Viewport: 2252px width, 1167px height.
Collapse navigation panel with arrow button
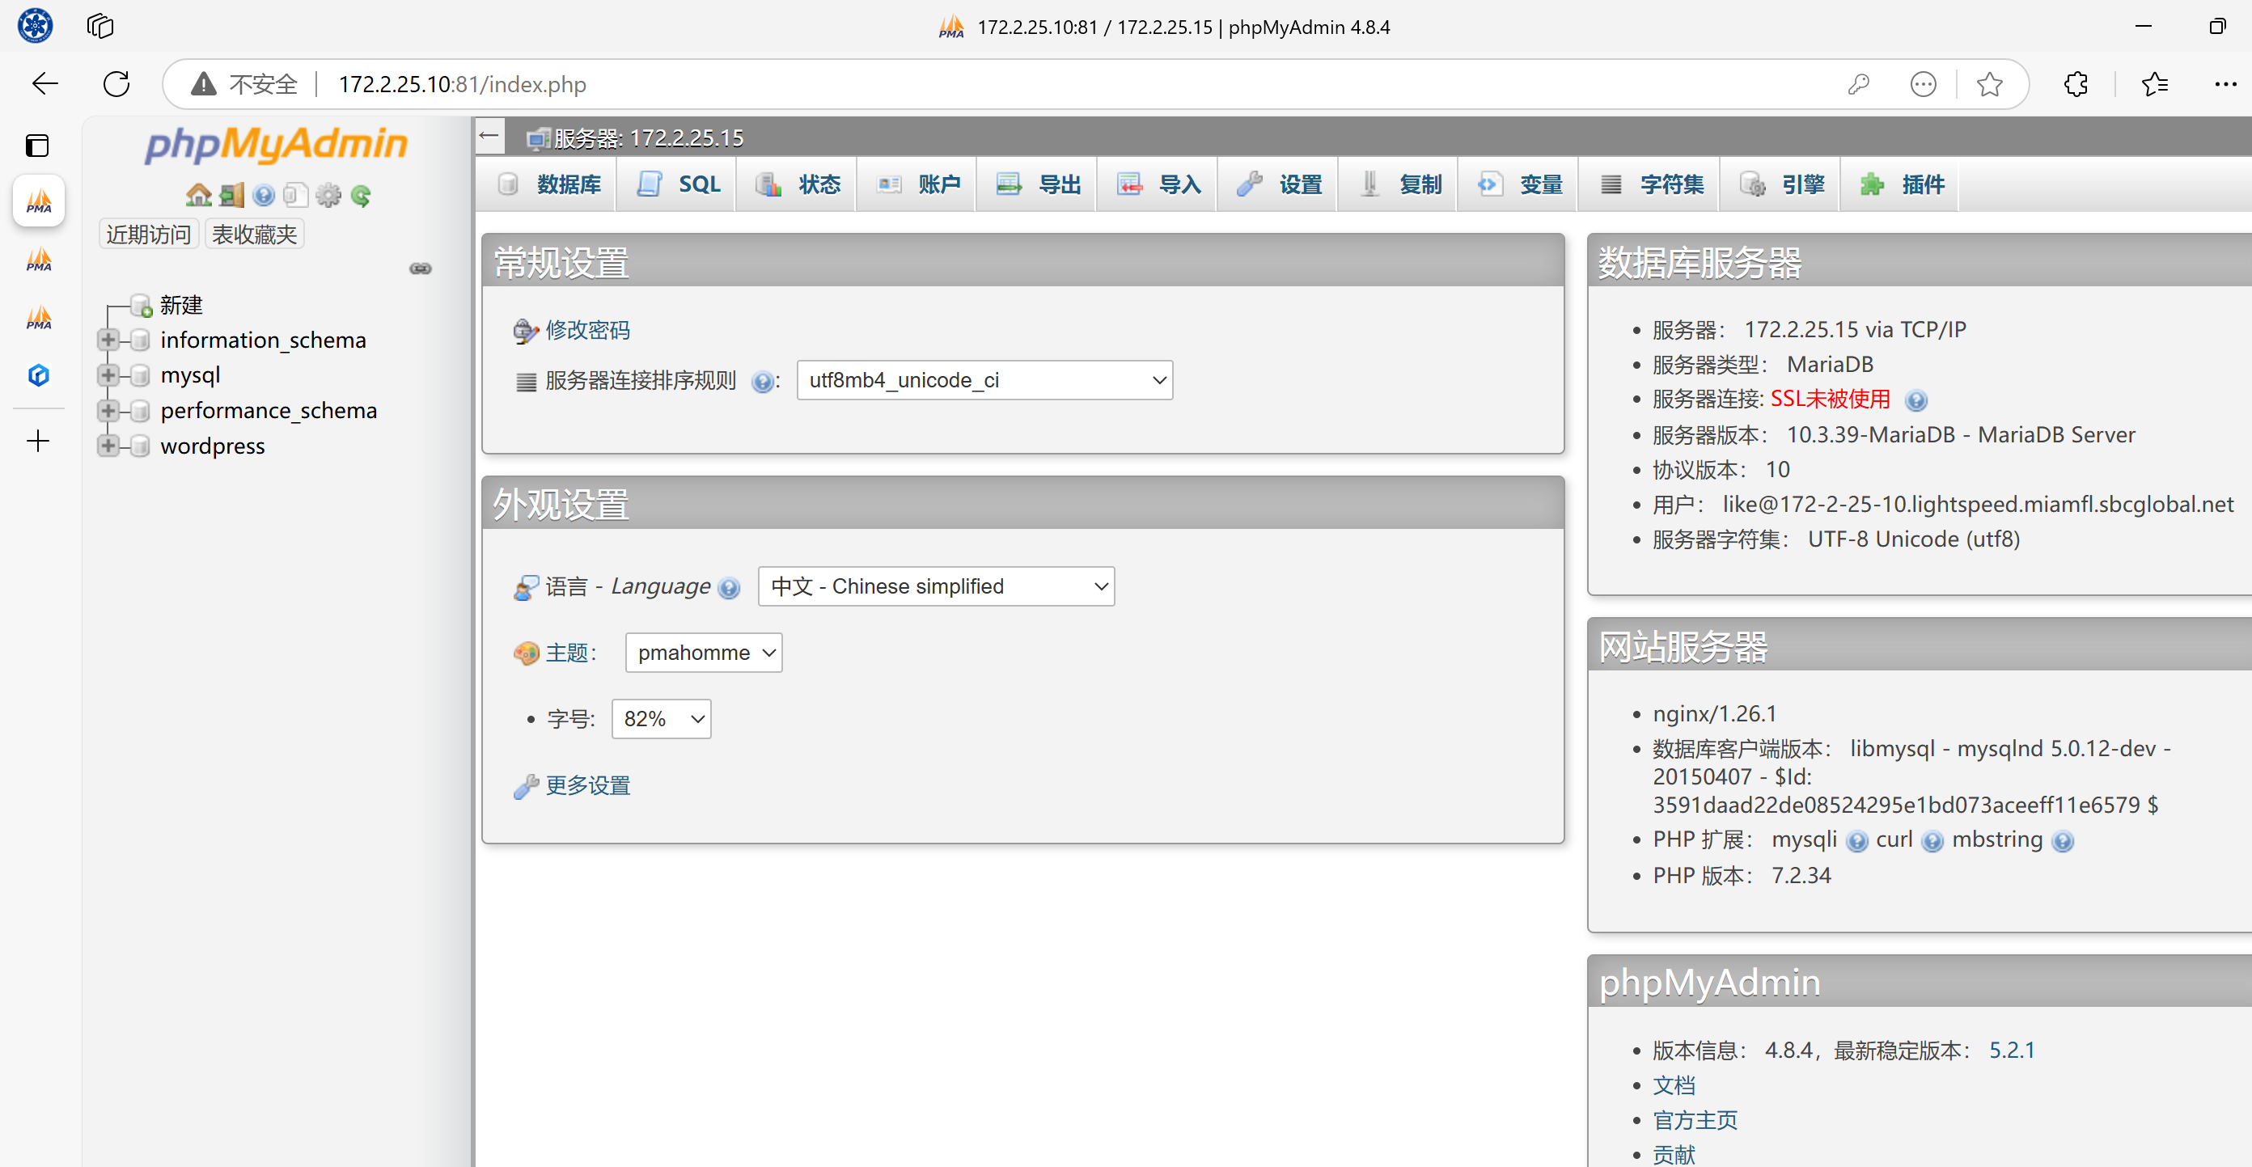[489, 137]
